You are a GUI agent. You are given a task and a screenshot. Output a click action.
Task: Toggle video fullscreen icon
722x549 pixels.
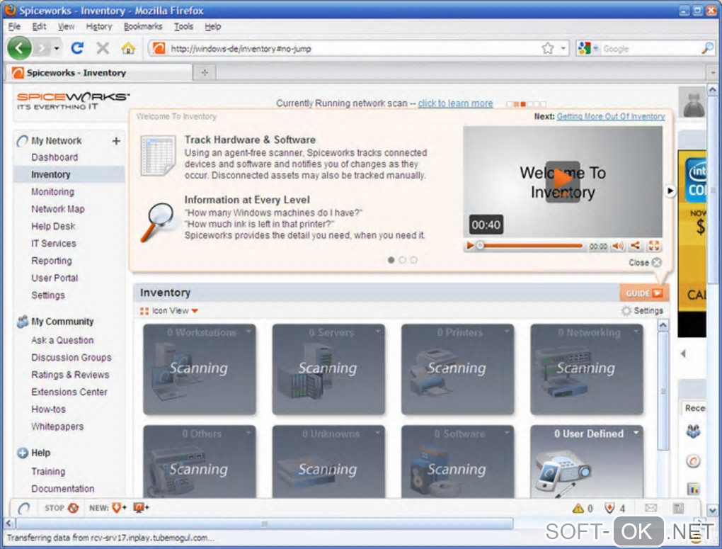[654, 246]
